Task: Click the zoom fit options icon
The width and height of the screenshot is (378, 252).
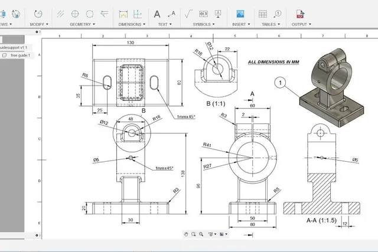Action: coord(210,234)
